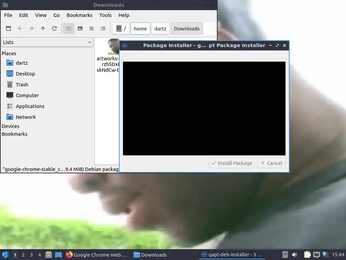The image size is (346, 260).
Task: Open the volume control tray icon
Action: 295,255
